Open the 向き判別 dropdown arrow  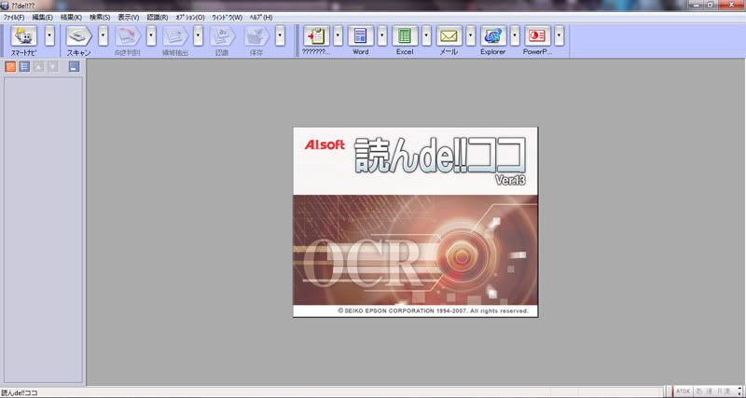(x=151, y=36)
